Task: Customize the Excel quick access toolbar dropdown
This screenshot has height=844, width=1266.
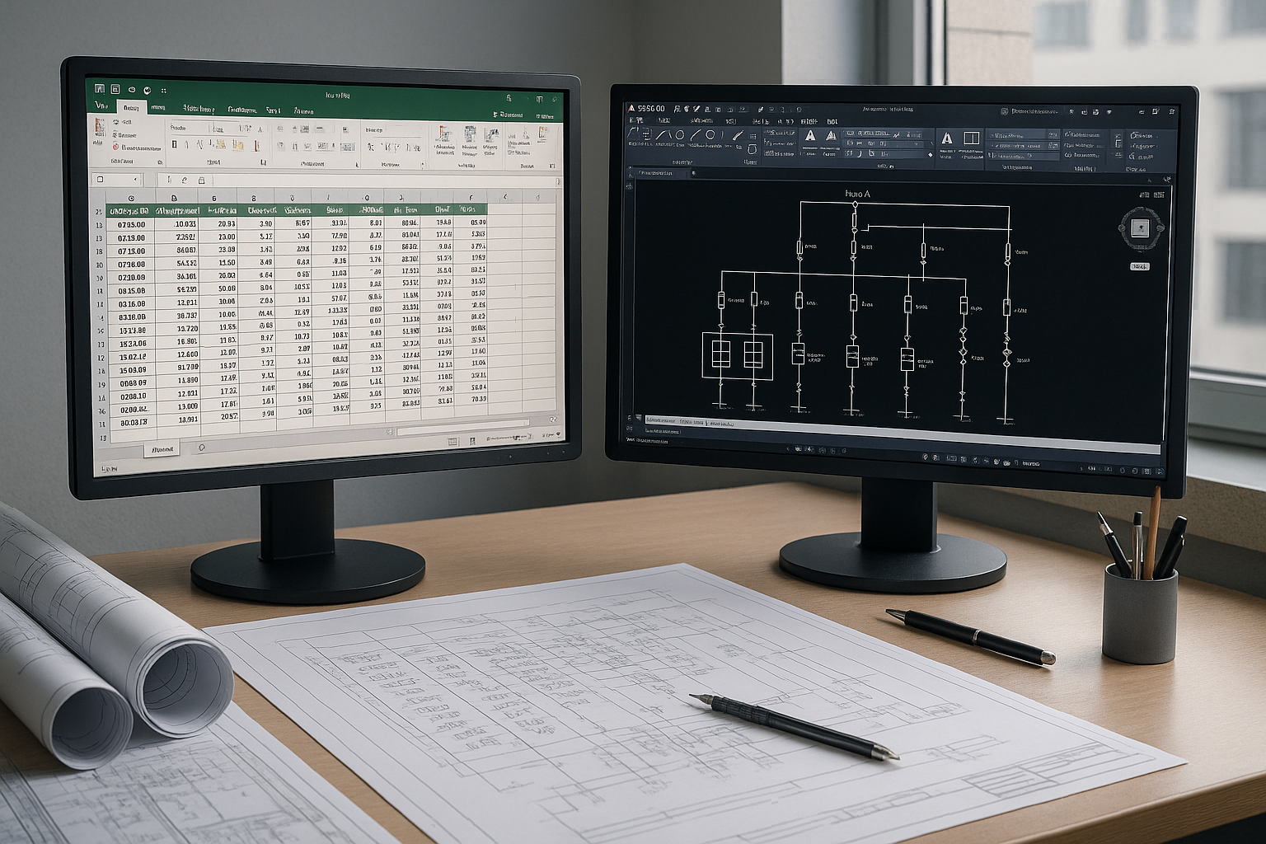Action: click(163, 91)
